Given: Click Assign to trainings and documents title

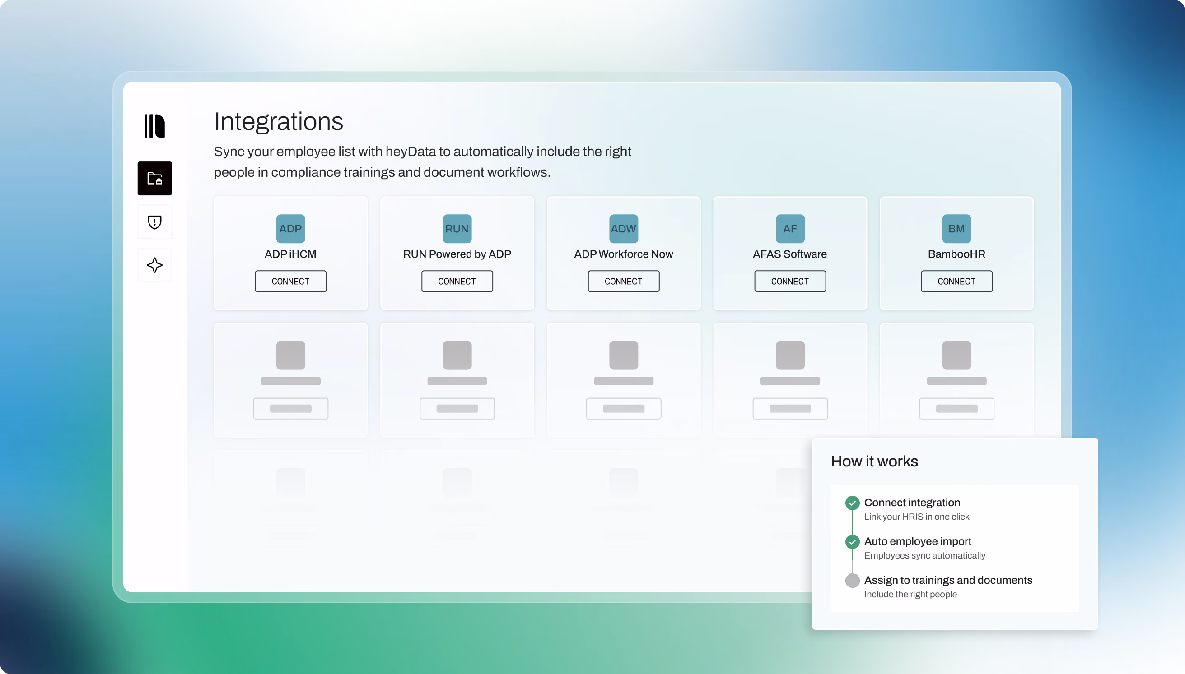Looking at the screenshot, I should tap(948, 581).
